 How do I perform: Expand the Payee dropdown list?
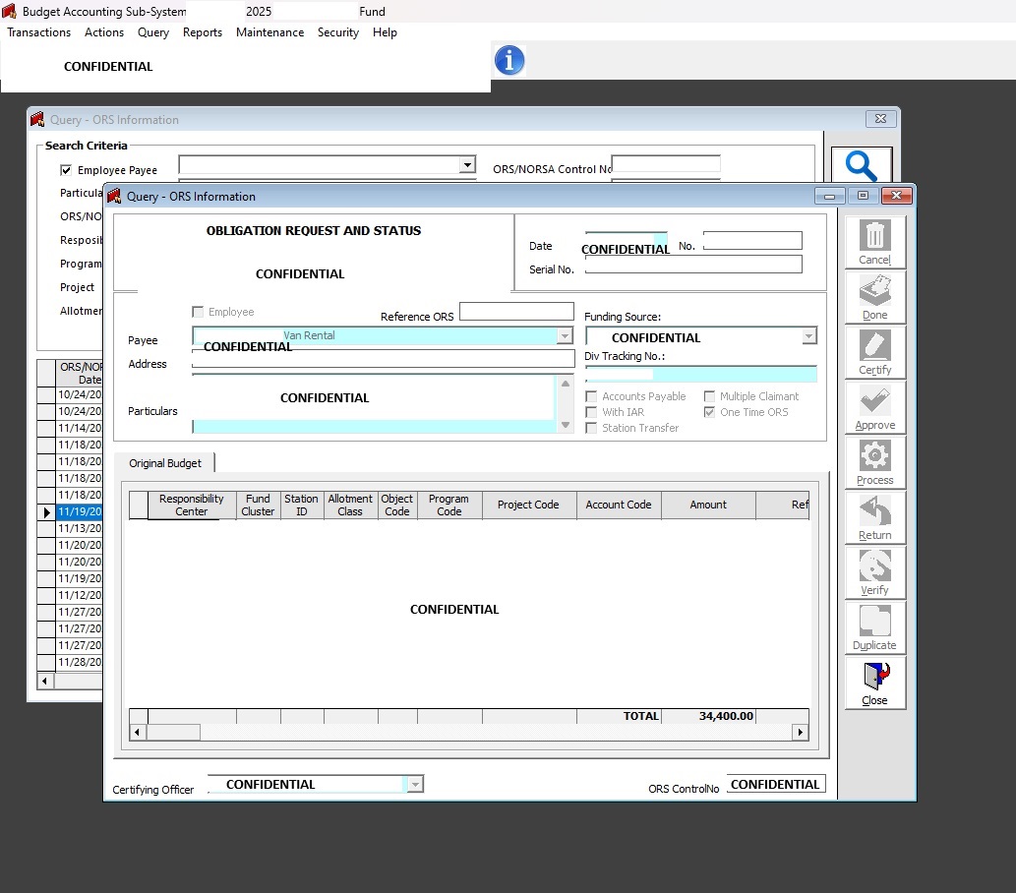(x=565, y=336)
